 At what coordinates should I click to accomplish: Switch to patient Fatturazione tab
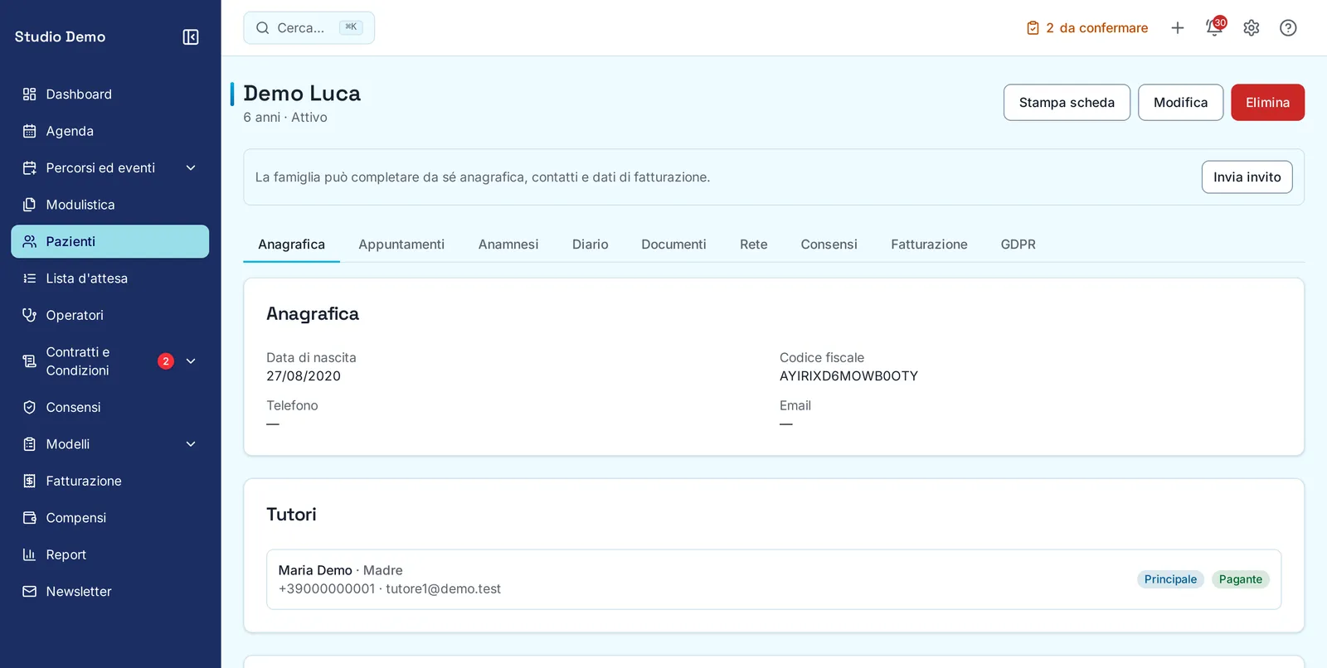point(929,244)
